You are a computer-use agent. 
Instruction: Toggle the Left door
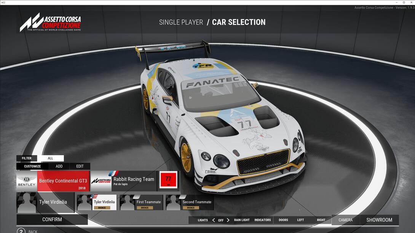click(300, 220)
